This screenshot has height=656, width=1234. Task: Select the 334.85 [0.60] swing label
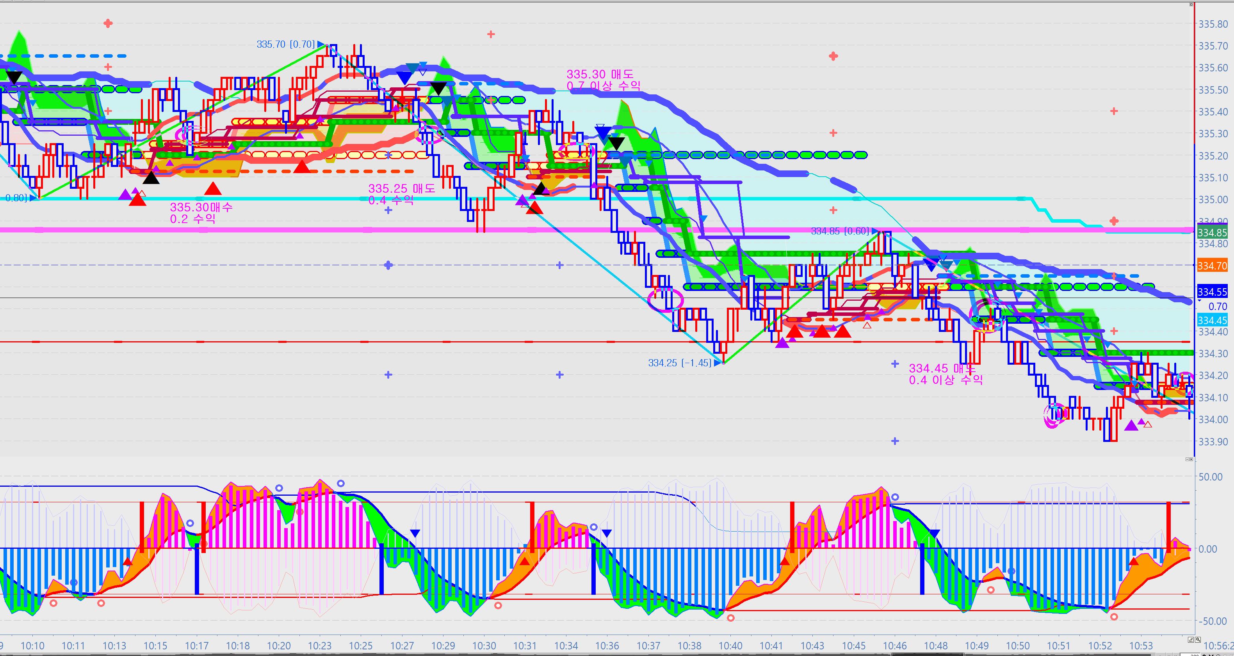coord(840,232)
